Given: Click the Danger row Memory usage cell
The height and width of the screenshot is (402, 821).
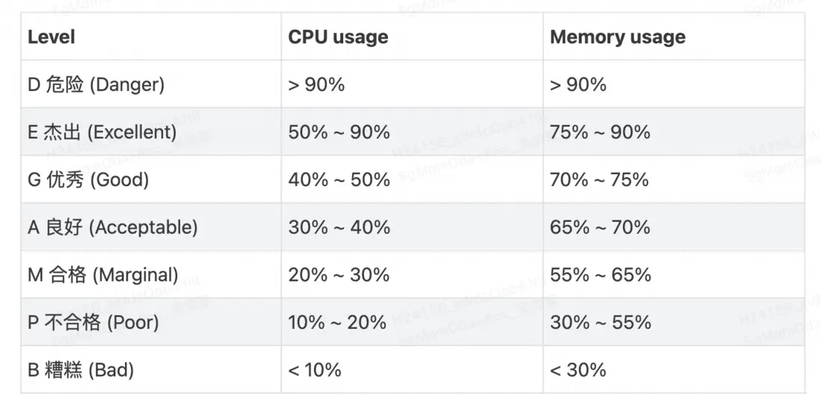Looking at the screenshot, I should click(578, 84).
